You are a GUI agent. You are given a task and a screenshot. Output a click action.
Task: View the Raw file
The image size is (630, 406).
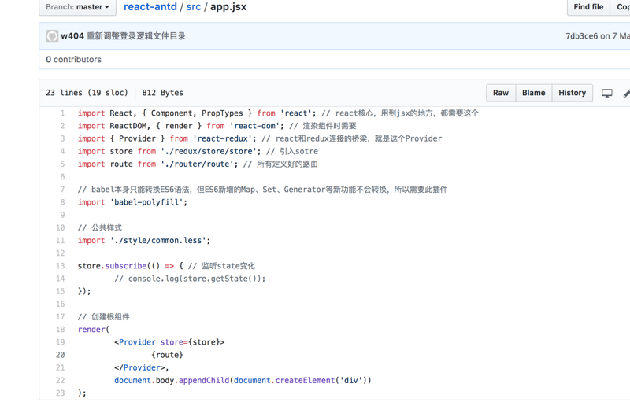point(501,93)
